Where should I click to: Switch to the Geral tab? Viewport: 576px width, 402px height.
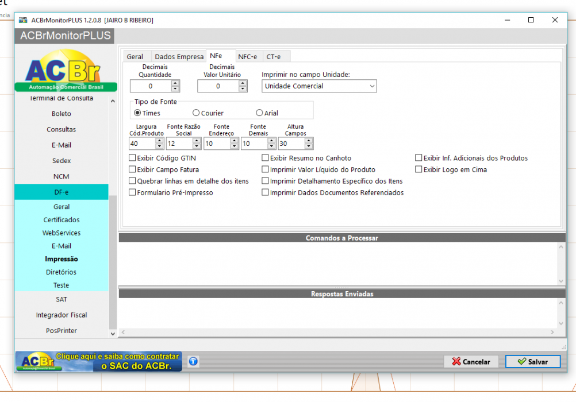coord(135,56)
